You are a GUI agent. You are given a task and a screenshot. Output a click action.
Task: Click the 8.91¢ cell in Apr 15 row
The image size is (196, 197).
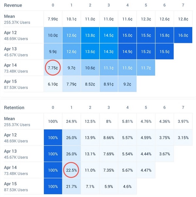(x=109, y=84)
